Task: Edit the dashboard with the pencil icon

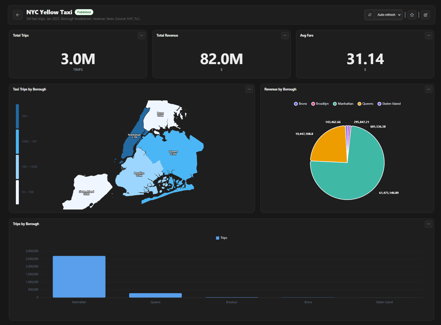Action: tap(426, 15)
